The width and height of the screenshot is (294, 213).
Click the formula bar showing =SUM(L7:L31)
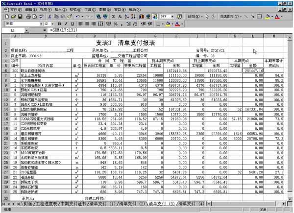coord(147,30)
